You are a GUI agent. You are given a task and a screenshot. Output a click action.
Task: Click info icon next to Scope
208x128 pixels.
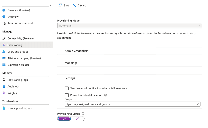(75, 99)
